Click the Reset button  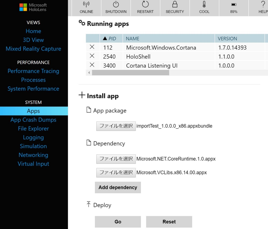[x=169, y=222]
